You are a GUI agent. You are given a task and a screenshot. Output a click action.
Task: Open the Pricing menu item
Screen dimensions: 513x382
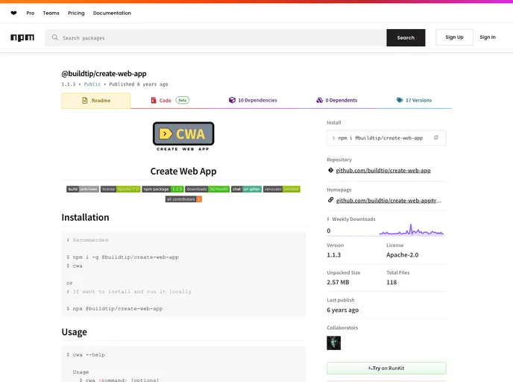point(76,13)
